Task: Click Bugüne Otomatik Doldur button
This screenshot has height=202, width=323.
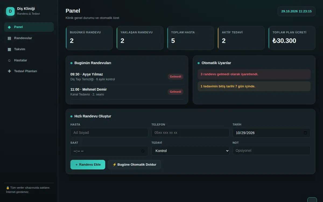Action: [134, 165]
